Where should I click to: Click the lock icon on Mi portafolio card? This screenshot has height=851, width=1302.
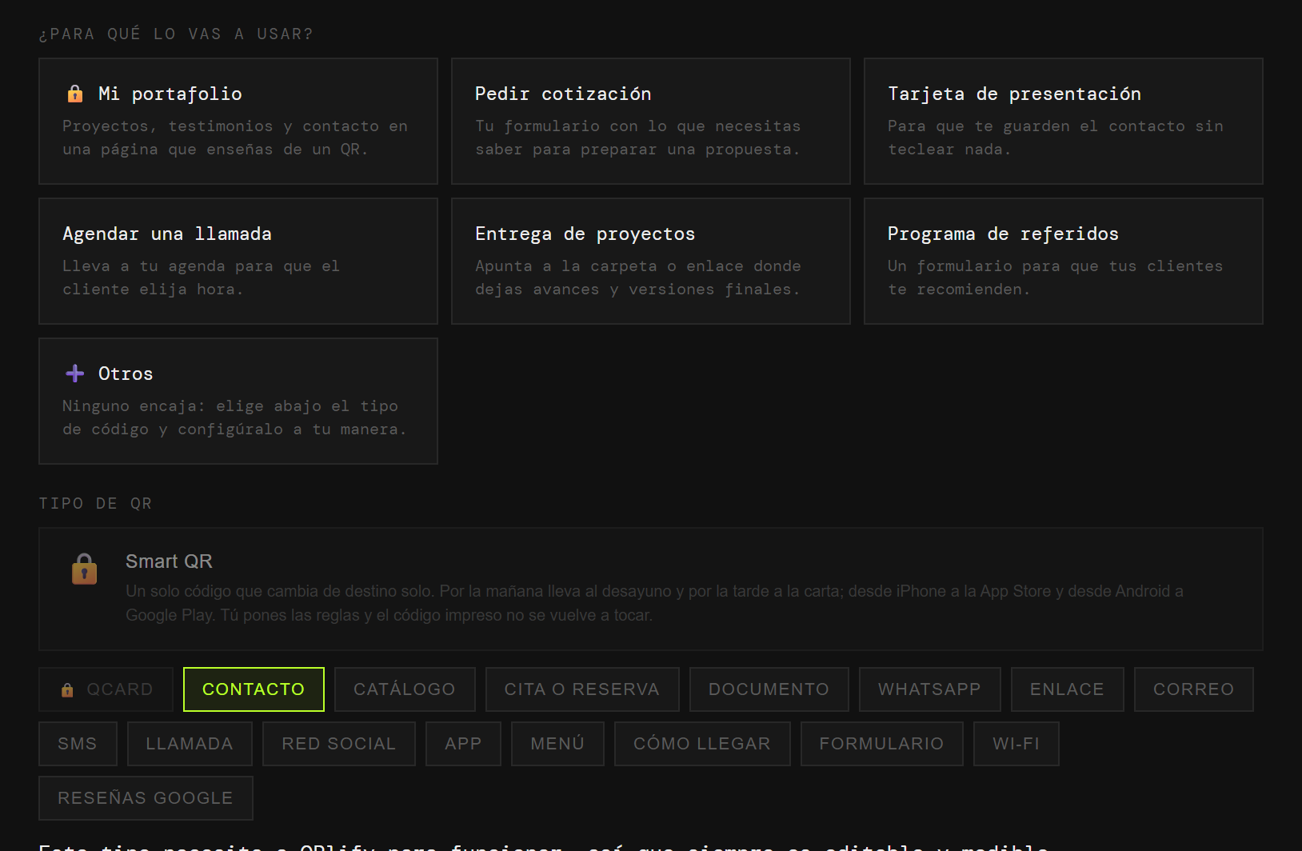[75, 94]
